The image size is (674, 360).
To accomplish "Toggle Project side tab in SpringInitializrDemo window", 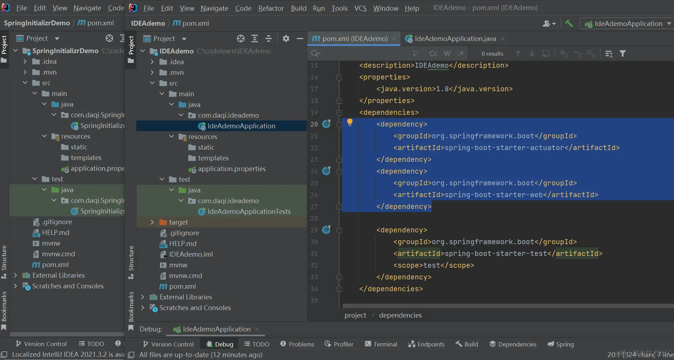I will click(x=4, y=49).
